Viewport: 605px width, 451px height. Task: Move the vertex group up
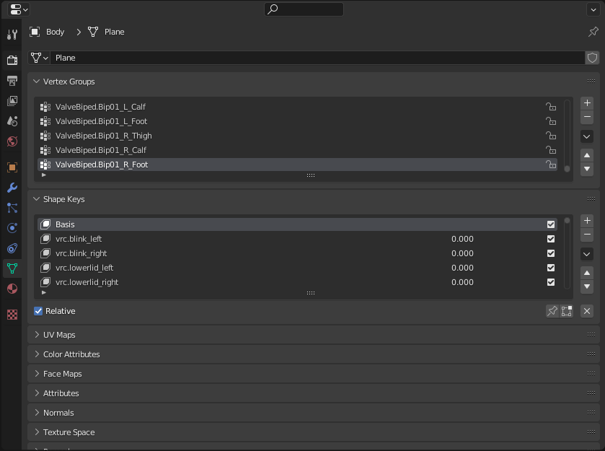[x=587, y=156]
